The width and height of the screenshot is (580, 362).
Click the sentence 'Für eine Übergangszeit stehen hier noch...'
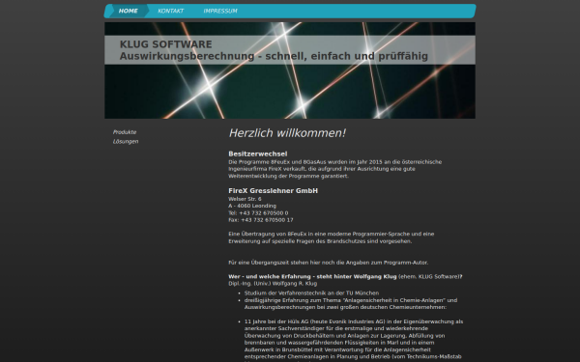coord(328,263)
